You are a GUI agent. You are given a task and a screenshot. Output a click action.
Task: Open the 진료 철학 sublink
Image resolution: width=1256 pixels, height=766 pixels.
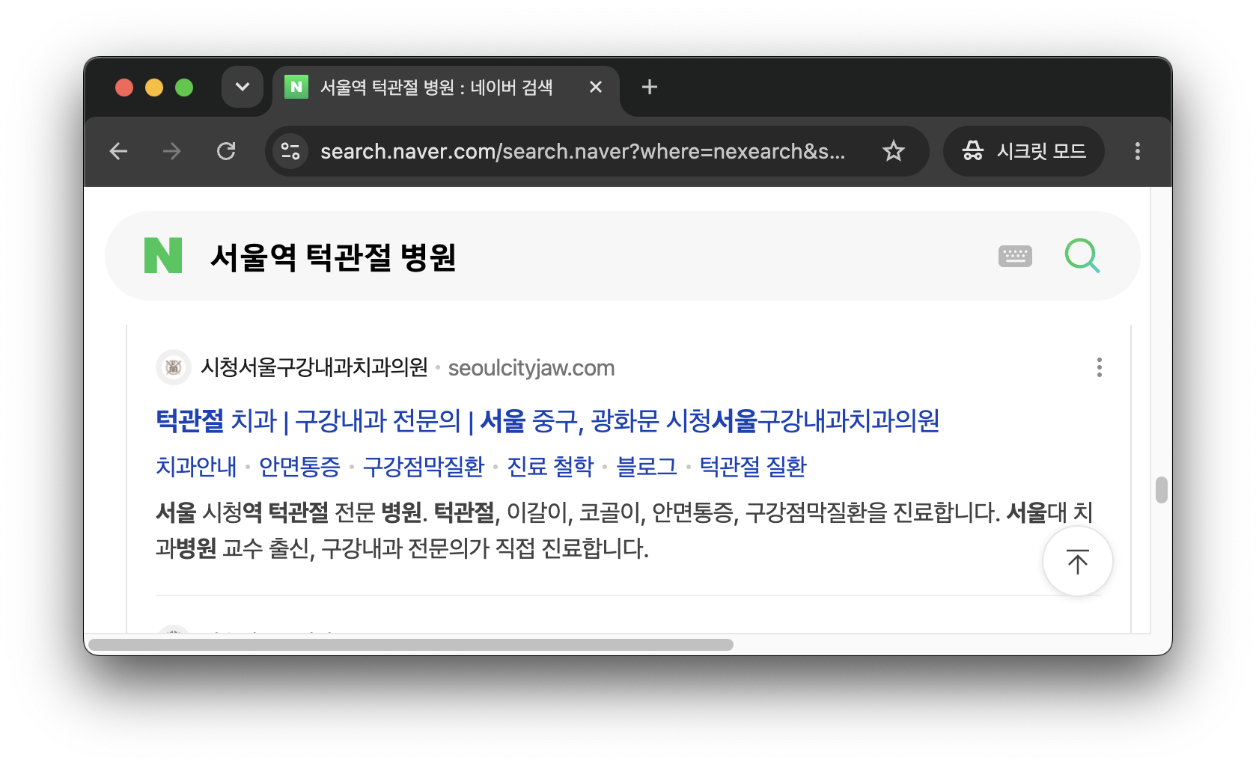(x=550, y=467)
